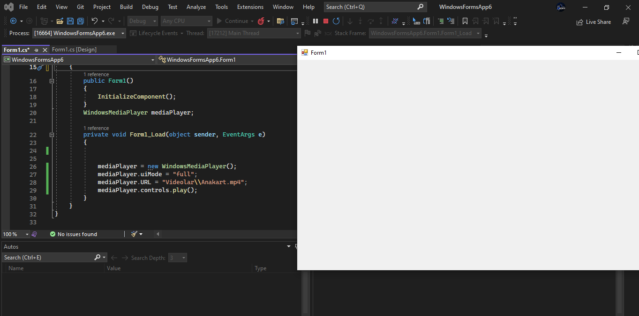Collapse the Form1_Load method outline box
This screenshot has width=639, height=316.
point(52,135)
